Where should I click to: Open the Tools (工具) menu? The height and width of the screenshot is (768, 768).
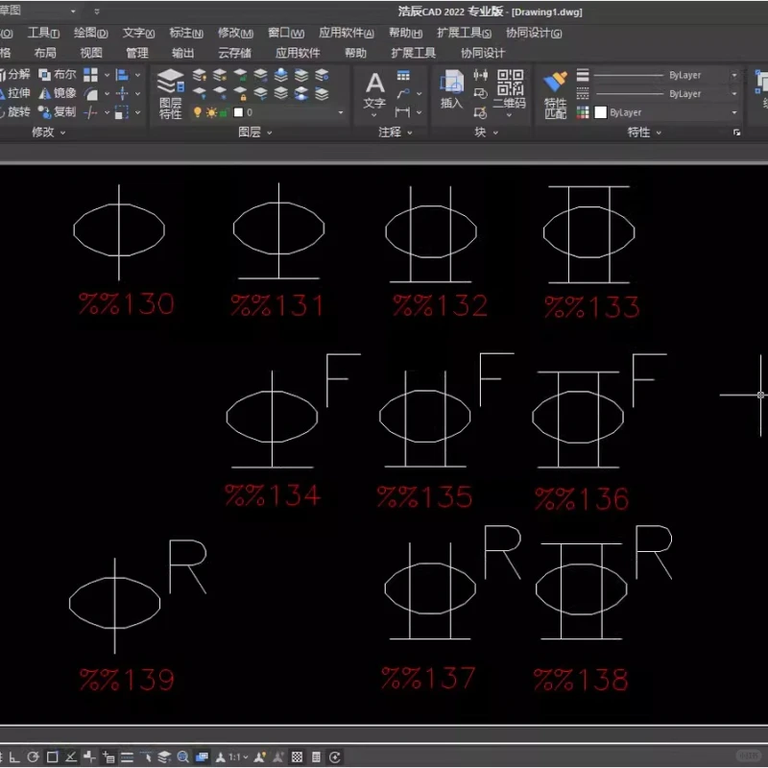pyautogui.click(x=43, y=33)
